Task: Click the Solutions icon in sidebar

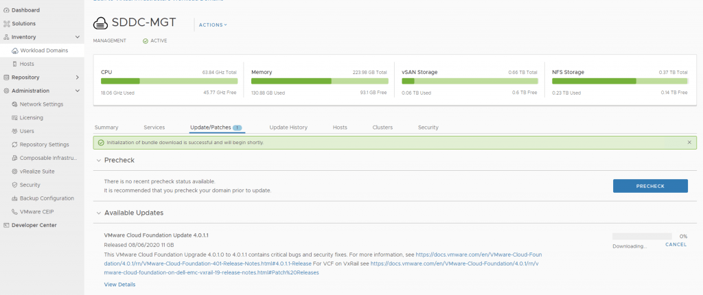Action: point(6,23)
